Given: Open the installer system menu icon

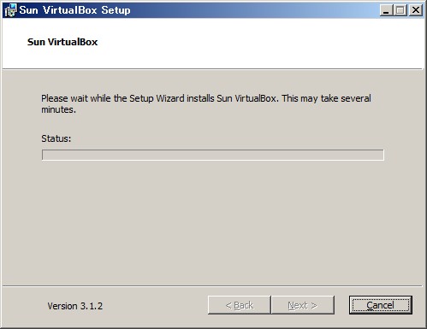Looking at the screenshot, I should click(10, 10).
